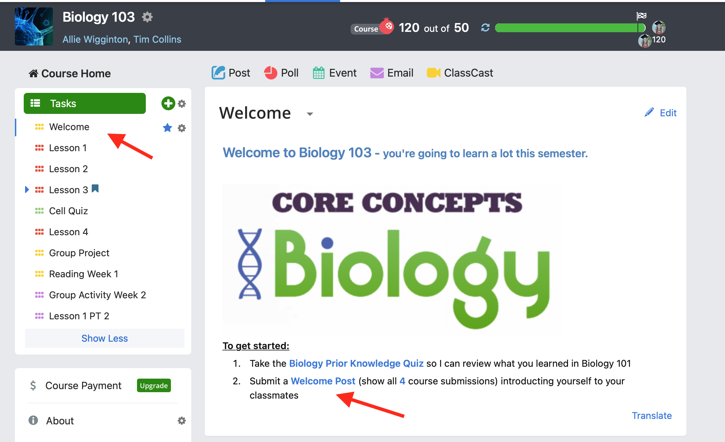
Task: Open Biology Prior Knowledge Quiz link
Action: coord(356,363)
